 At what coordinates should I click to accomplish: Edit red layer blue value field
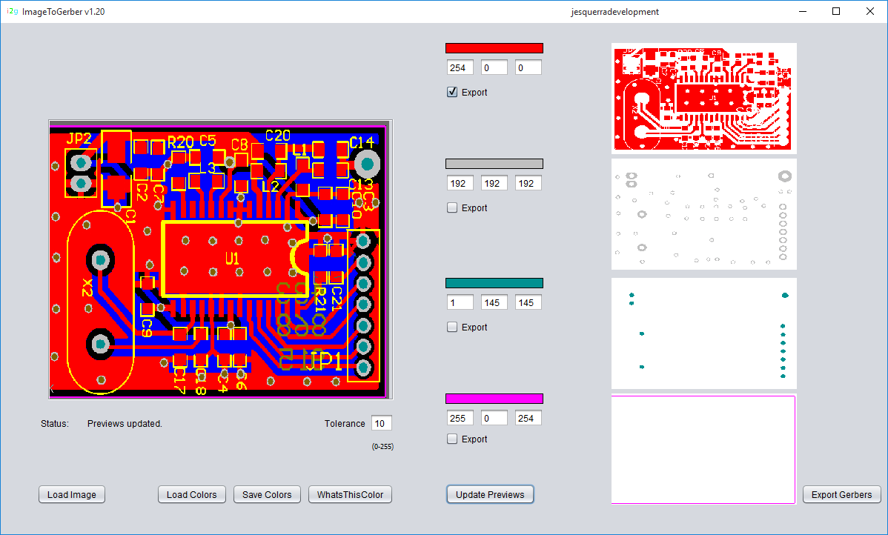pyautogui.click(x=529, y=68)
